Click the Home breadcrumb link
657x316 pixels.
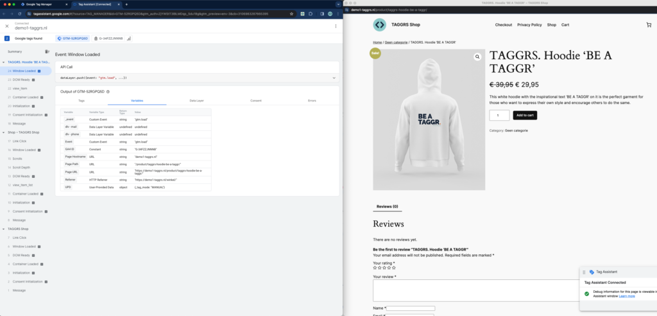point(377,42)
